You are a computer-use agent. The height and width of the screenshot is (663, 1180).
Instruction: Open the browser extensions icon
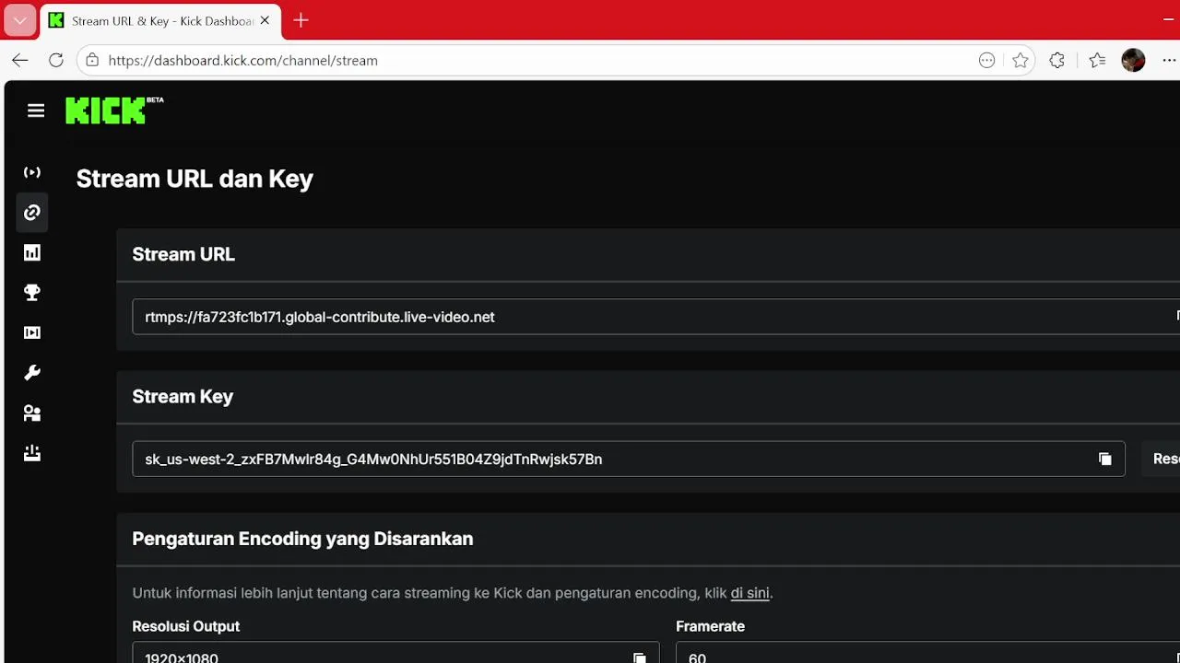pos(1057,61)
